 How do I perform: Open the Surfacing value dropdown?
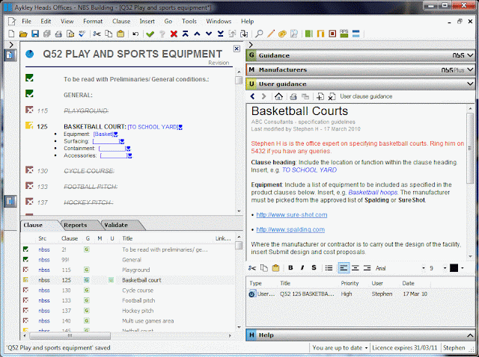123,141
